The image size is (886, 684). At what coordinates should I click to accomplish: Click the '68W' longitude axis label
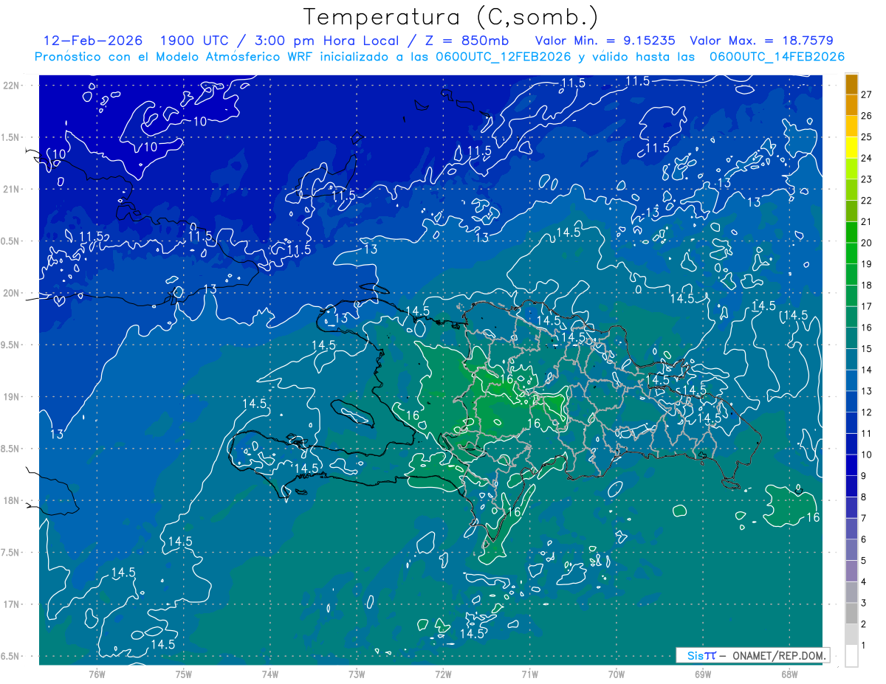[x=789, y=674]
